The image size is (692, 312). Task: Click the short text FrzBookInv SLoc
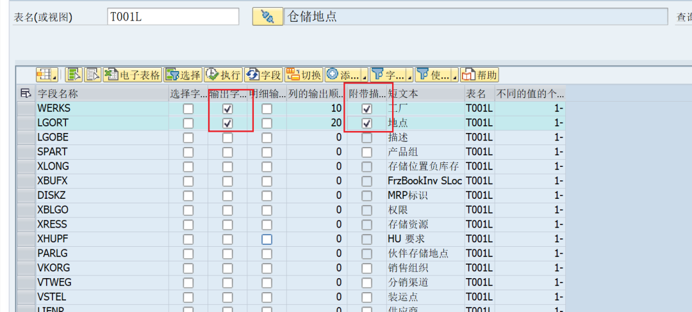coord(425,181)
